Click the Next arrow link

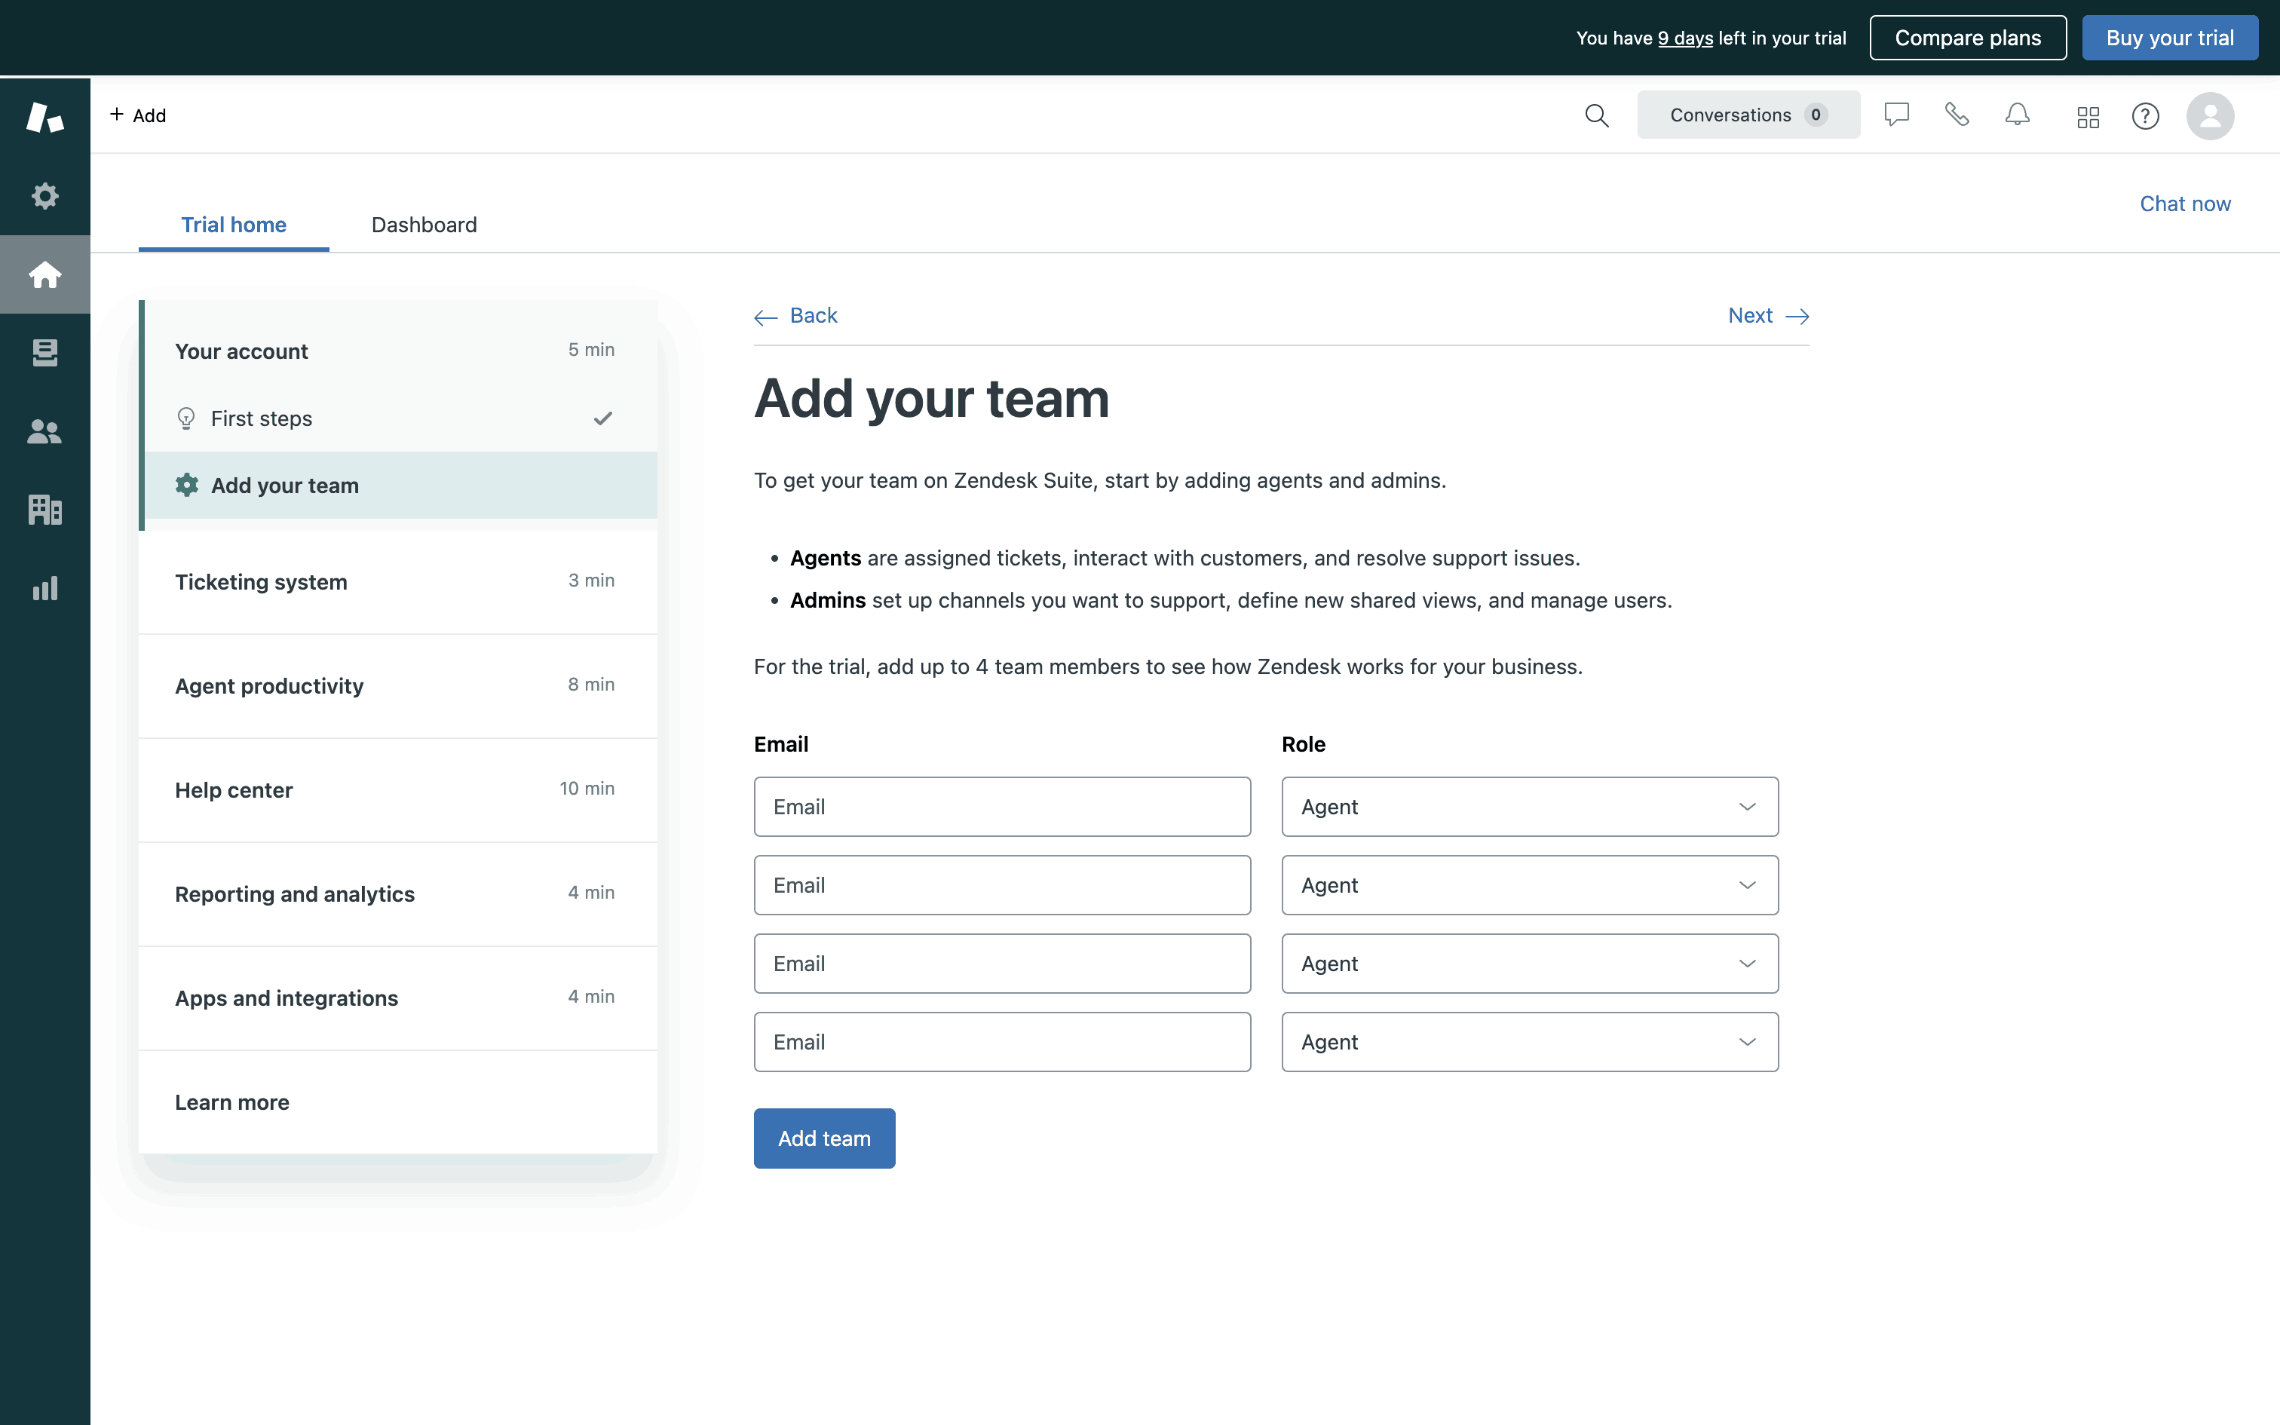(1767, 316)
